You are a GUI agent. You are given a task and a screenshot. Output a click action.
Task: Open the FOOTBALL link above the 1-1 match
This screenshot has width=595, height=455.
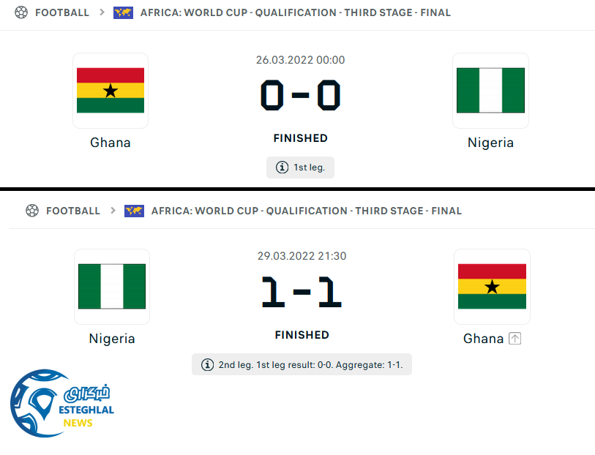point(73,211)
